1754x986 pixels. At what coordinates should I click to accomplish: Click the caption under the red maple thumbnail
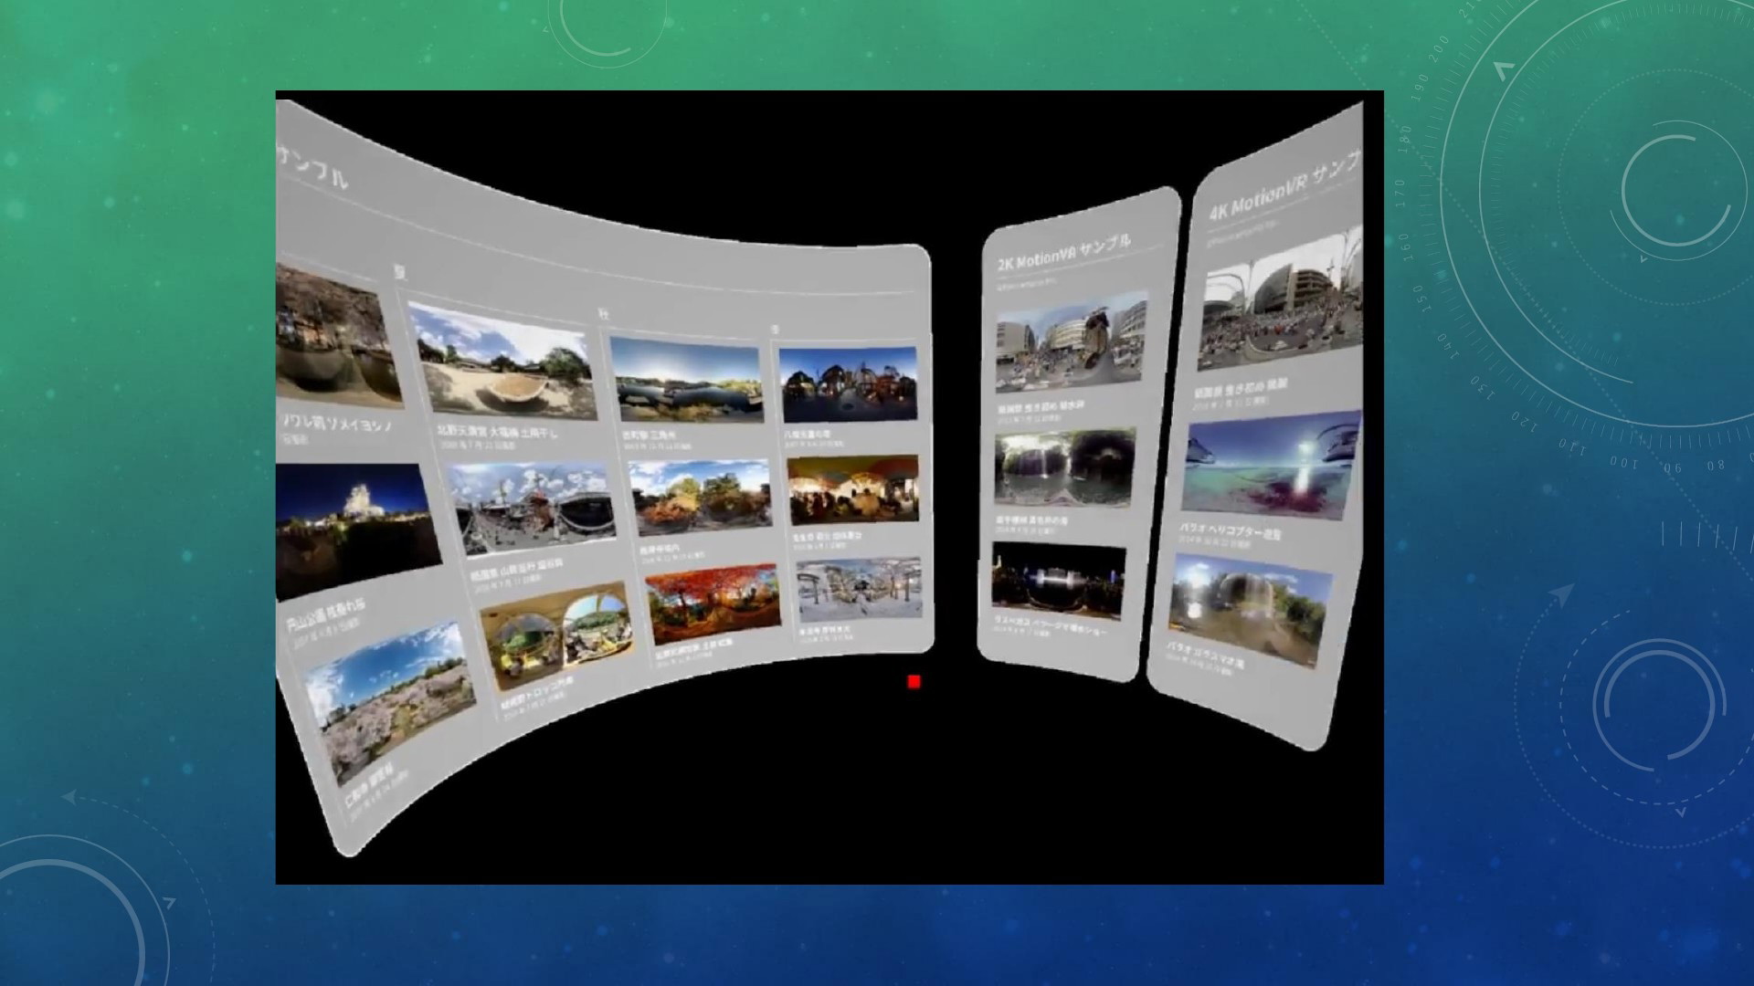(x=693, y=649)
